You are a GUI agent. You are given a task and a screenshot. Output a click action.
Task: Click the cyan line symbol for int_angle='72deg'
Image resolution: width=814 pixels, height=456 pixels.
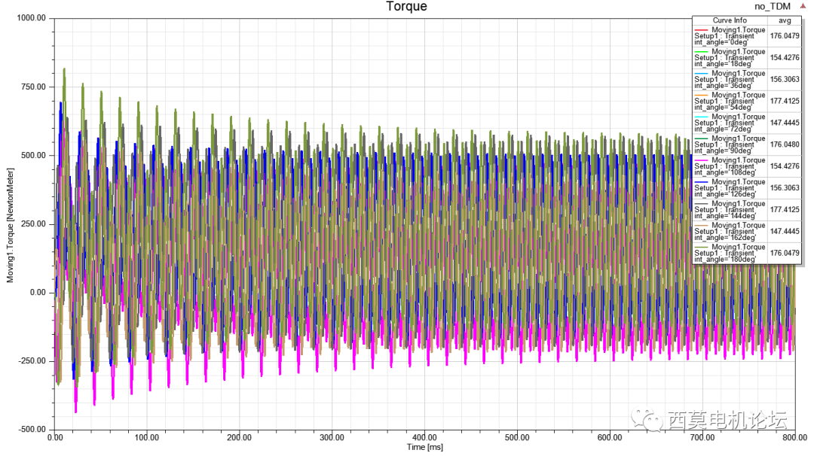pyautogui.click(x=701, y=118)
